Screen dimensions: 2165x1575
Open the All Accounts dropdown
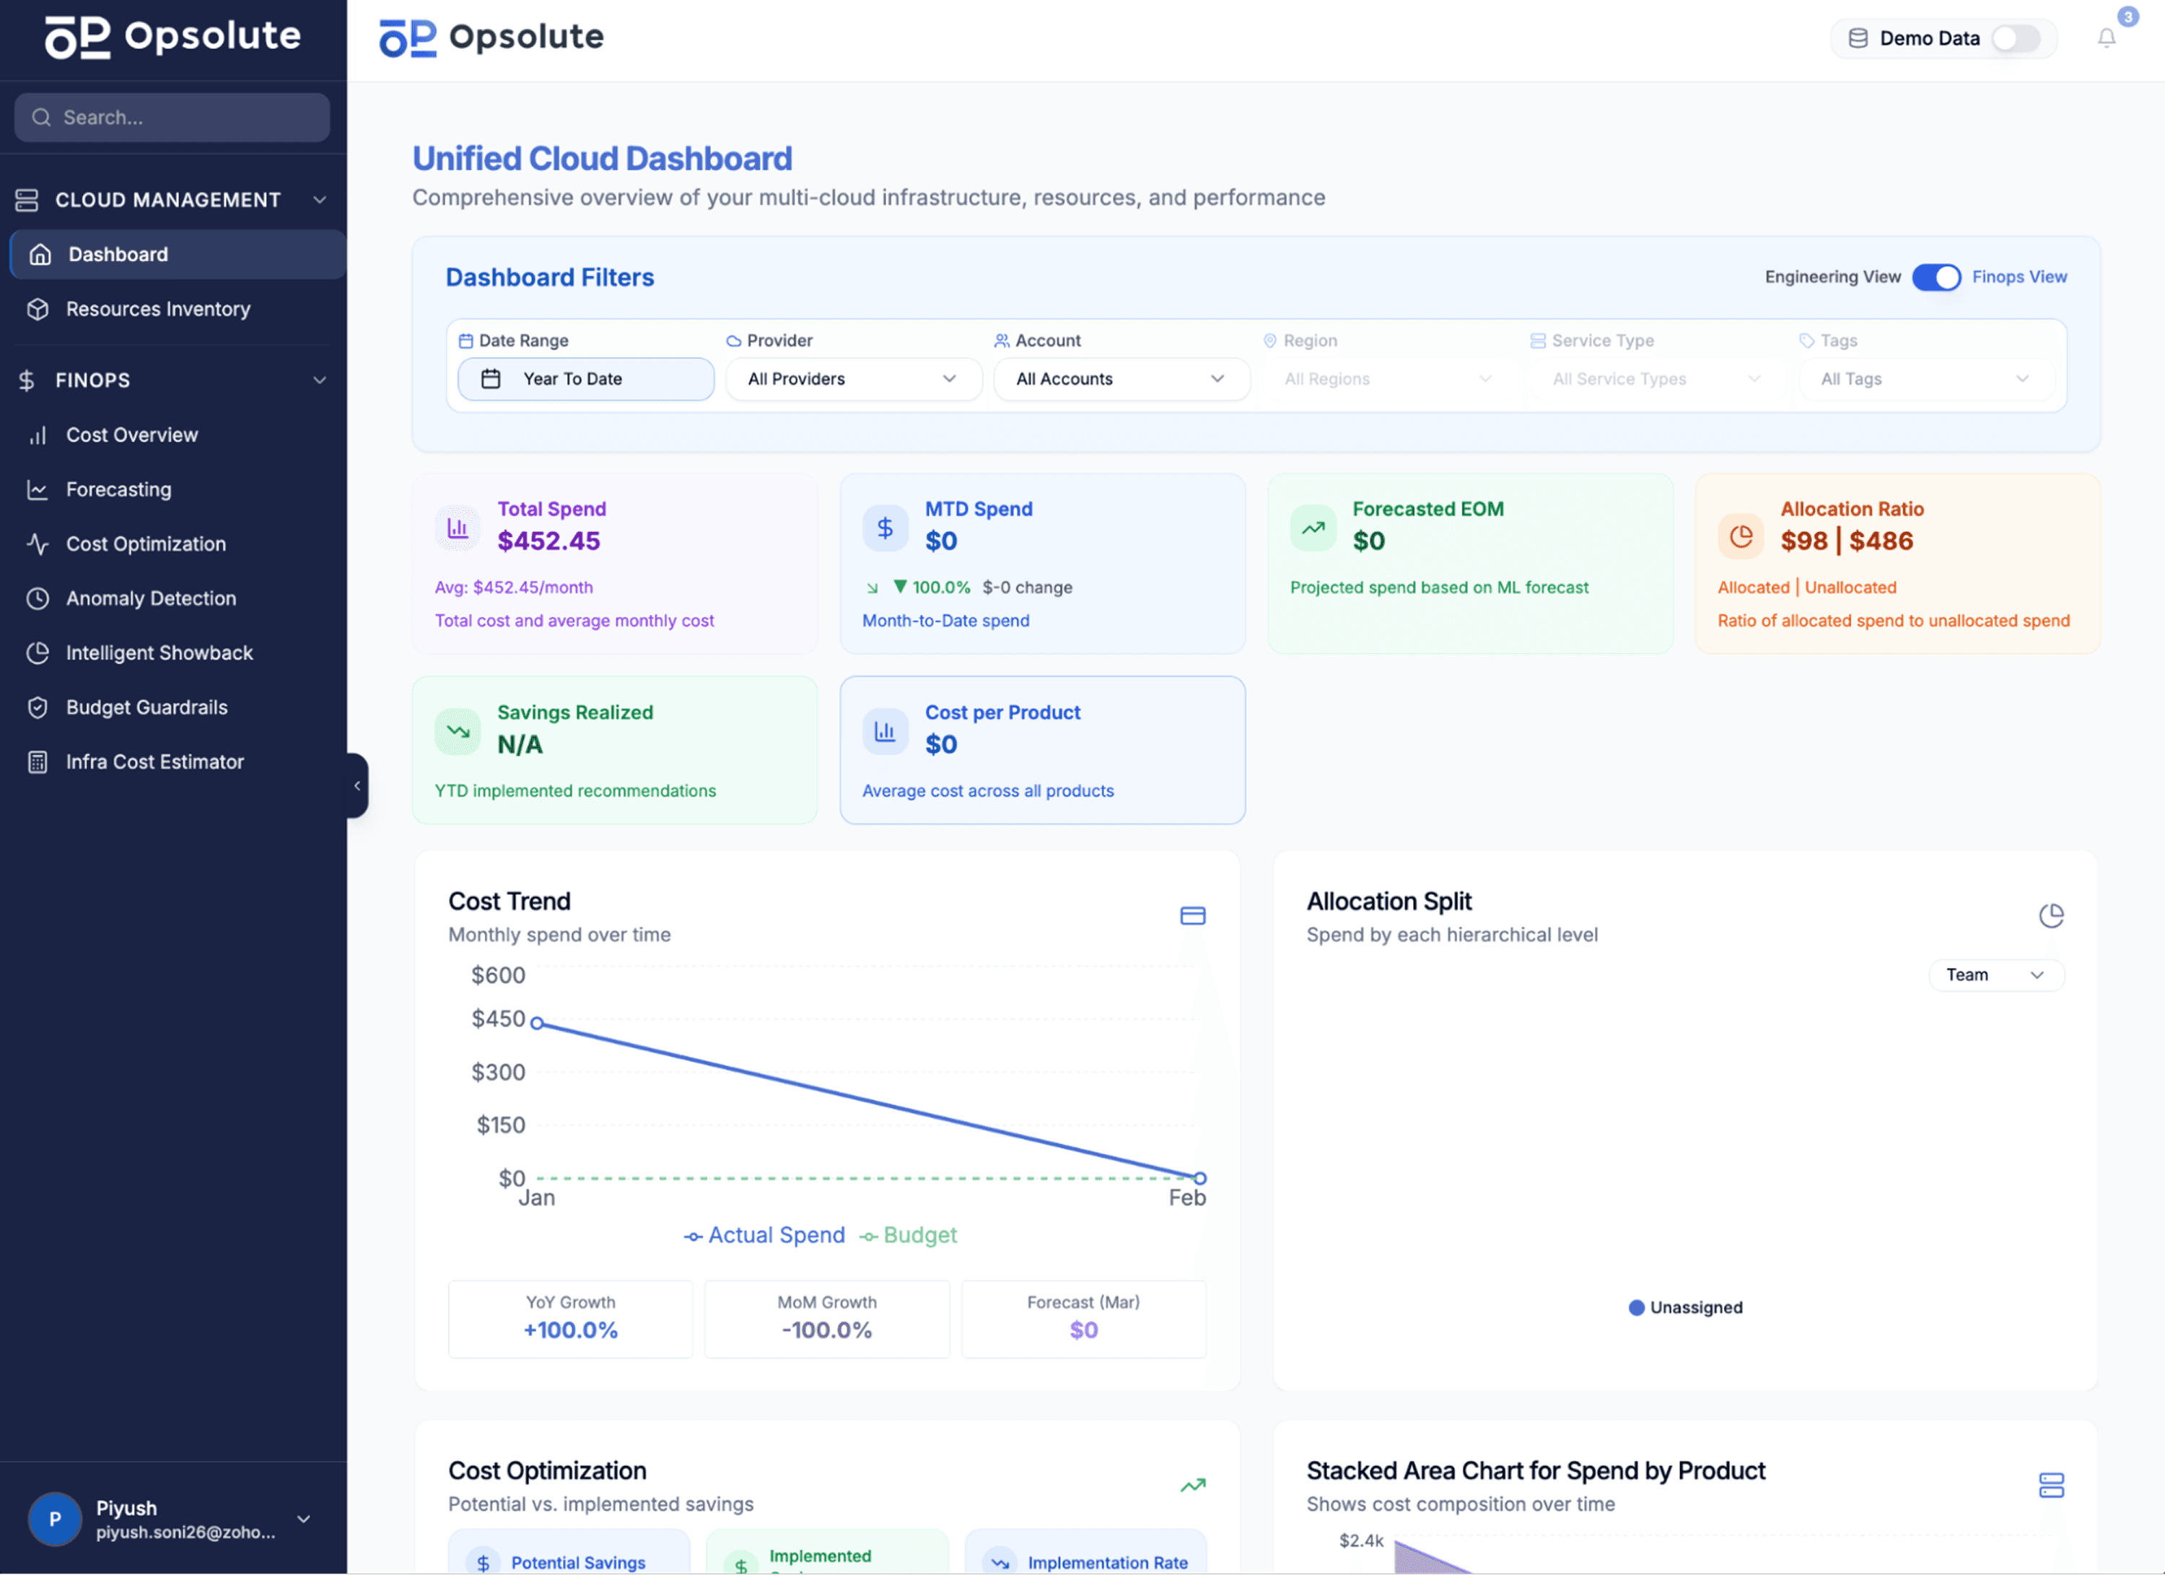1121,379
